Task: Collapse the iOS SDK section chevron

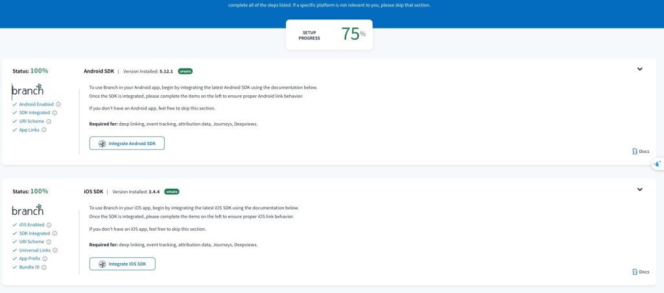Action: pos(639,190)
